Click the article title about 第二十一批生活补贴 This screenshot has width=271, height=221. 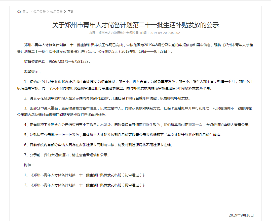(135, 25)
